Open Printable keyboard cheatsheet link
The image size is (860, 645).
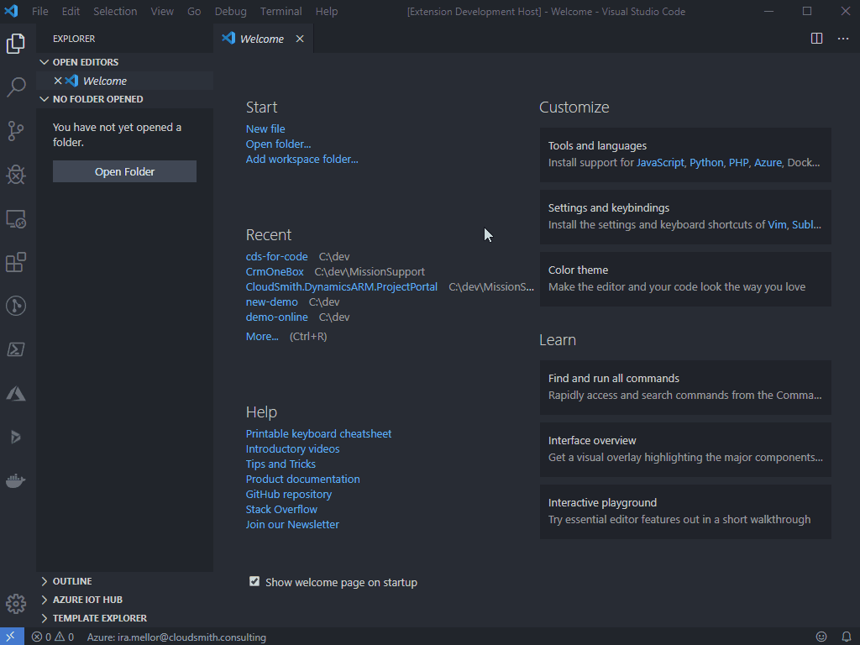(318, 434)
